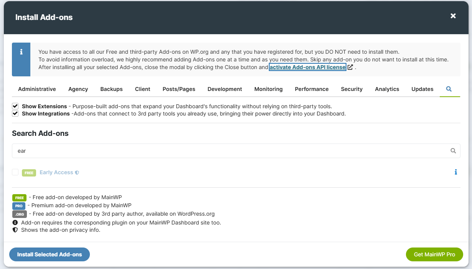Viewport: 472px width, 269px height.
Task: Close the Install Add-ons modal
Action: pos(453,16)
